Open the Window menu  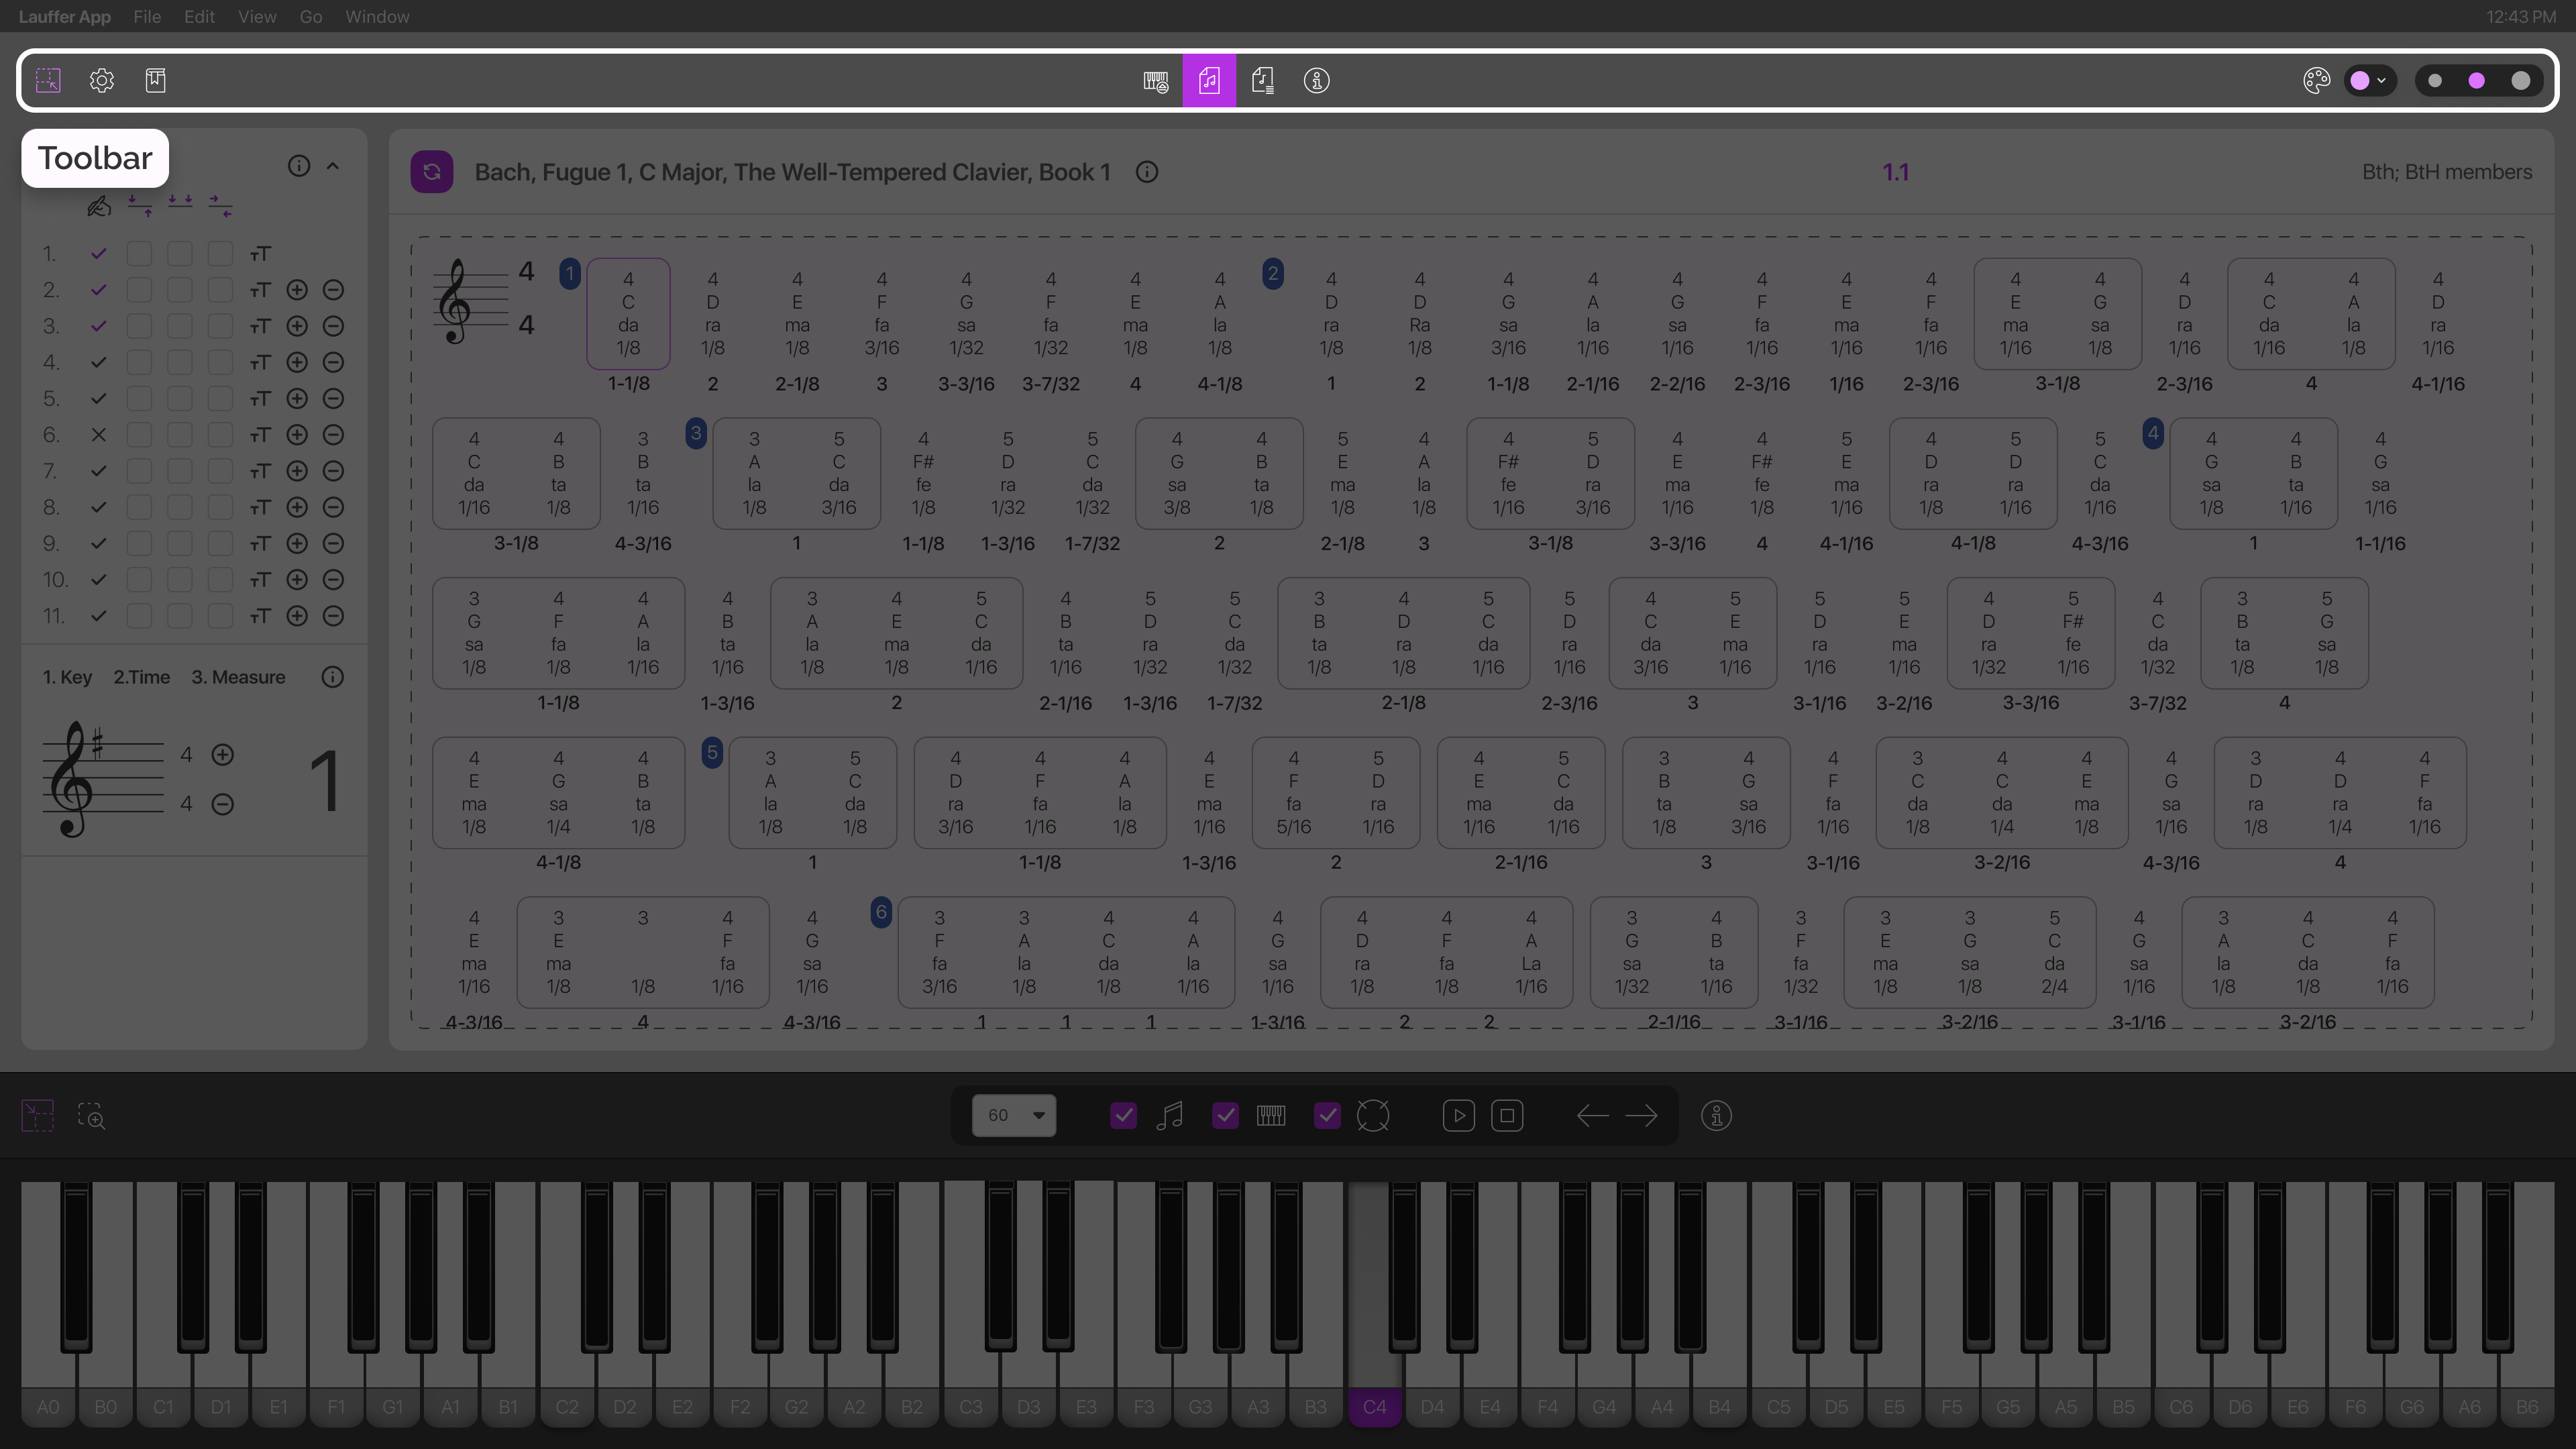click(377, 16)
